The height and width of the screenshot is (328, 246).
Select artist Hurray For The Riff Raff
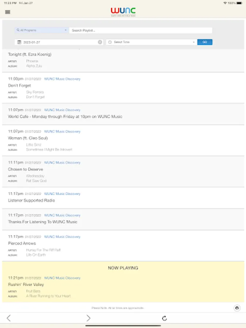point(43,250)
